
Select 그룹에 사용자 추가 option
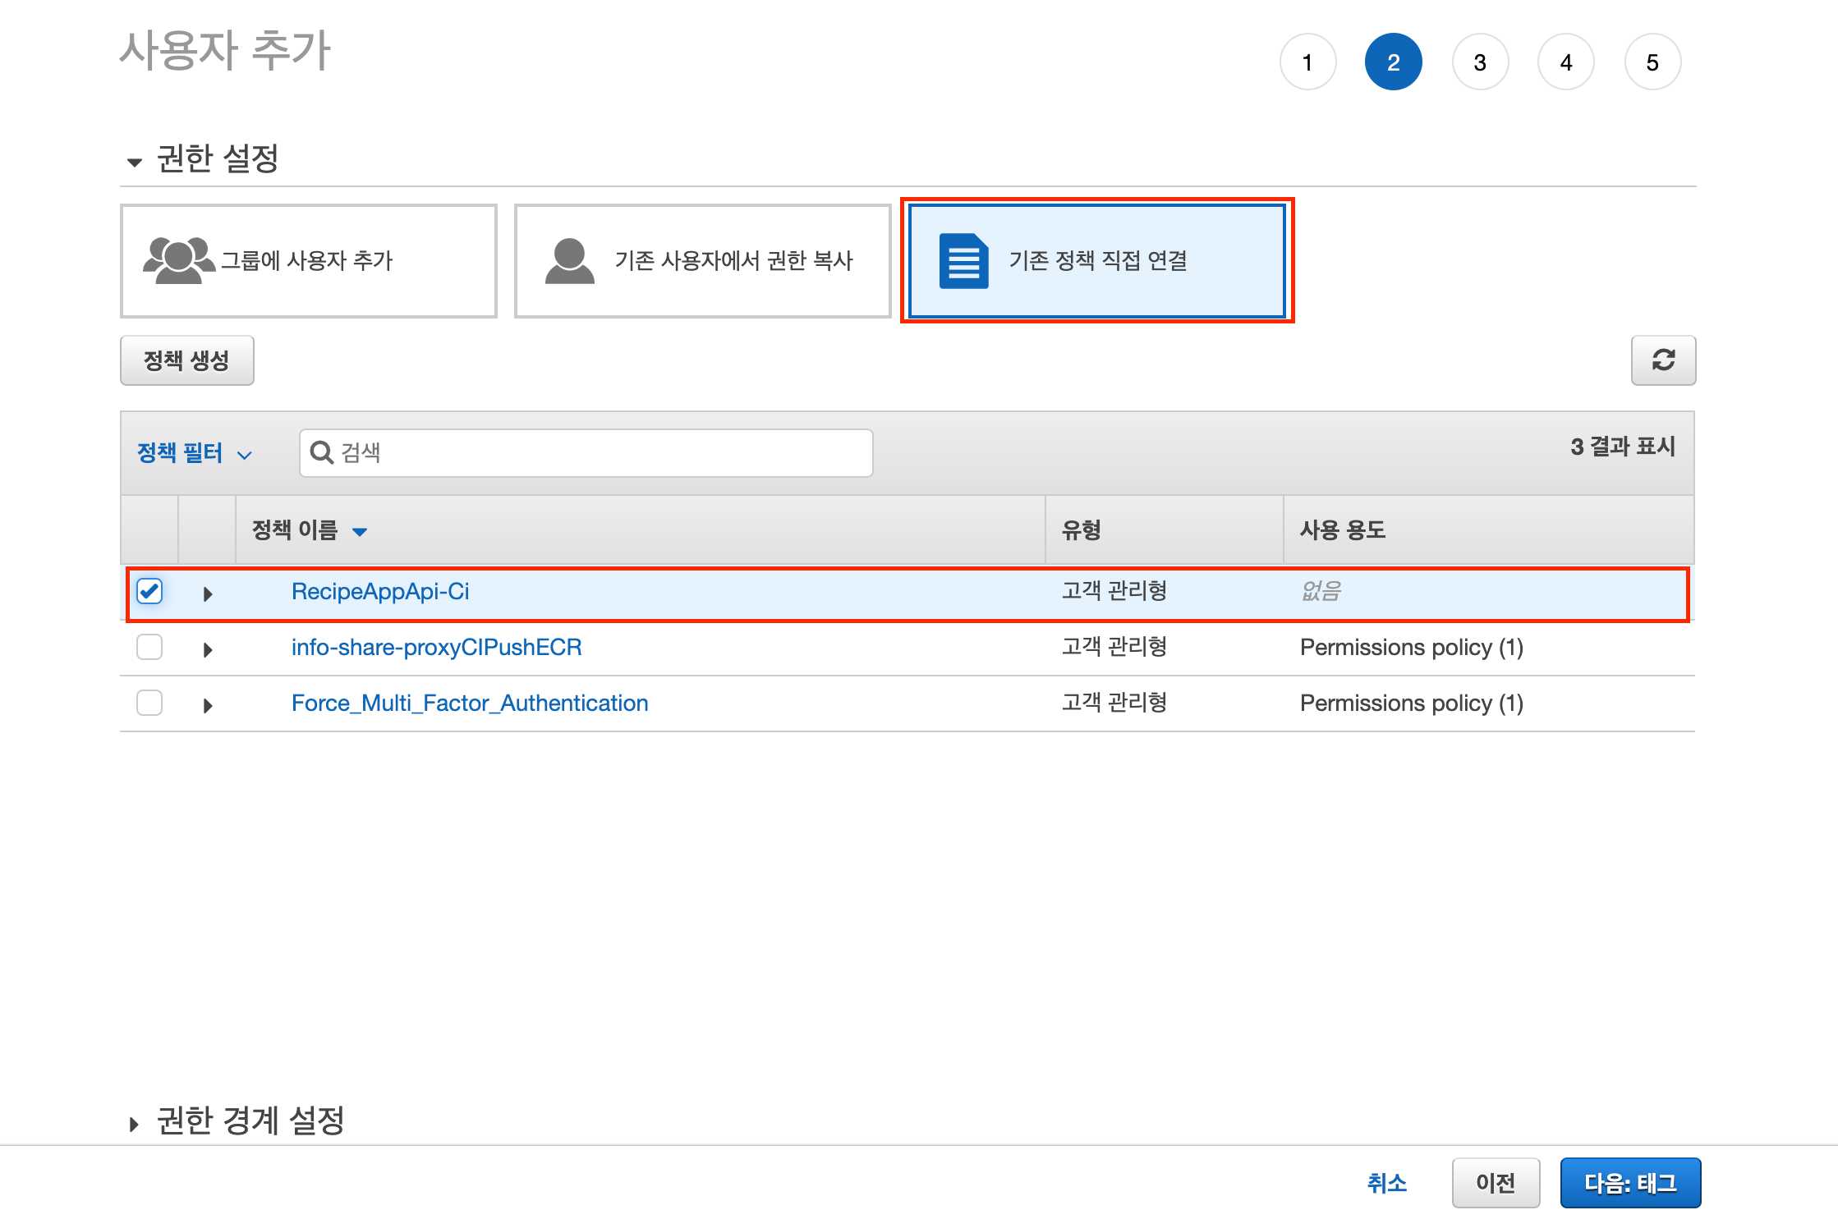pos(309,261)
